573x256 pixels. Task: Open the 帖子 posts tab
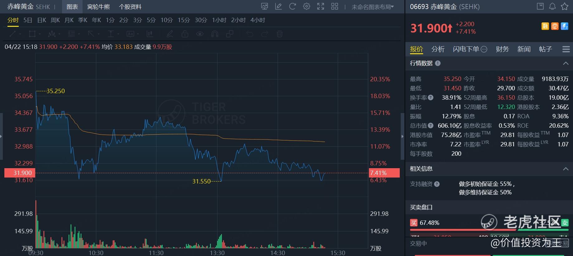point(545,49)
